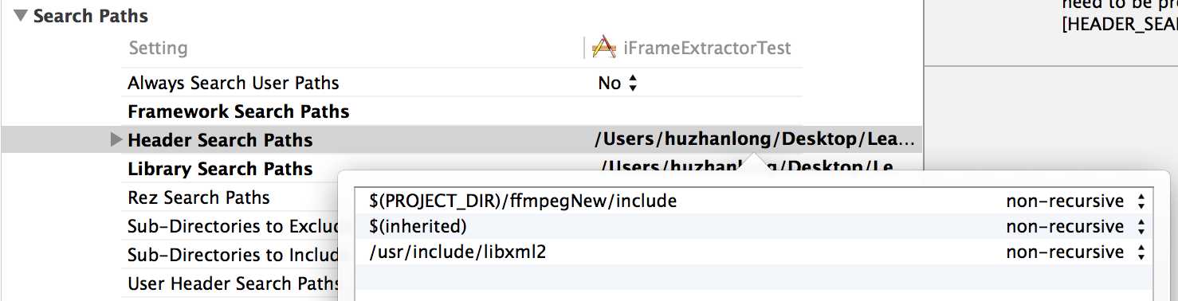Viewport: 1178px width, 301px height.
Task: Click the iFrameExtractorTest Xcode project icon
Action: click(x=604, y=48)
